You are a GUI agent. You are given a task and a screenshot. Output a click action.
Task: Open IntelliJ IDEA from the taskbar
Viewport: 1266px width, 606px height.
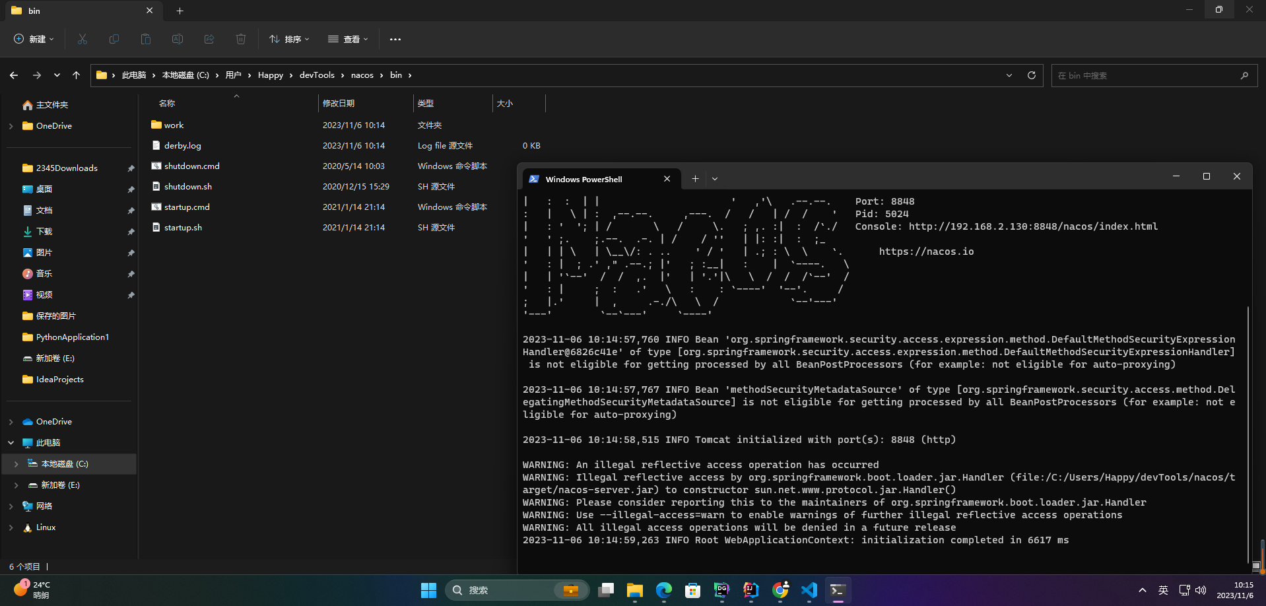pos(751,590)
